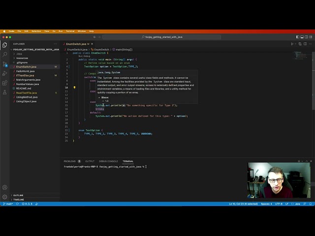Maximize the panel with the up chevron
This screenshot has width=315, height=236.
click(307, 161)
